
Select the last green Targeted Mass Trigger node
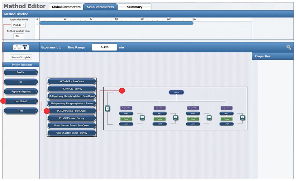[x=227, y=119]
